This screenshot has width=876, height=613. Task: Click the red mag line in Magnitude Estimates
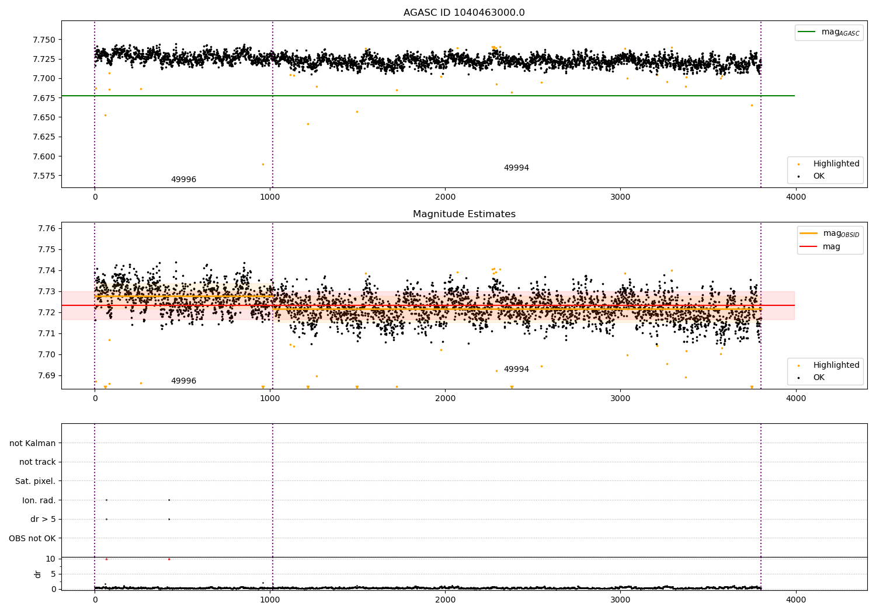(427, 305)
